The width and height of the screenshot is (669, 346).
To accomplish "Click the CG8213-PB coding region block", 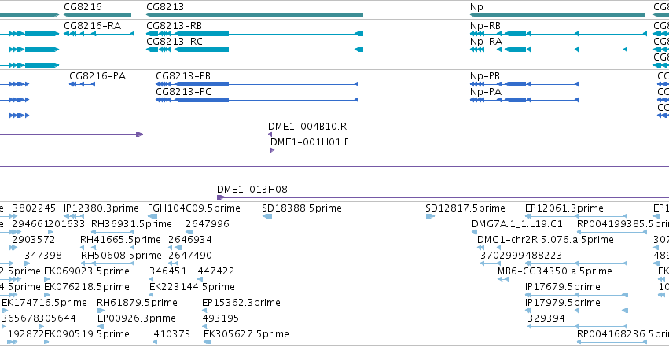I will pyautogui.click(x=202, y=84).
